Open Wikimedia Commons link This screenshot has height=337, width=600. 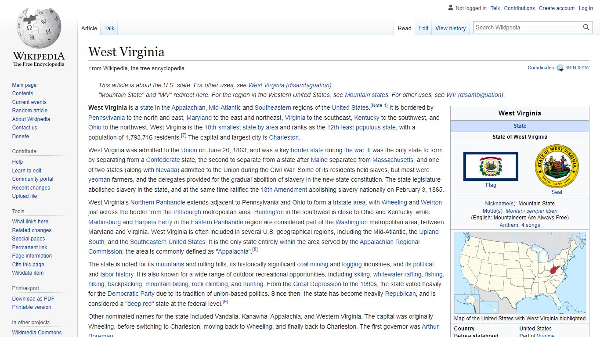tap(37, 333)
